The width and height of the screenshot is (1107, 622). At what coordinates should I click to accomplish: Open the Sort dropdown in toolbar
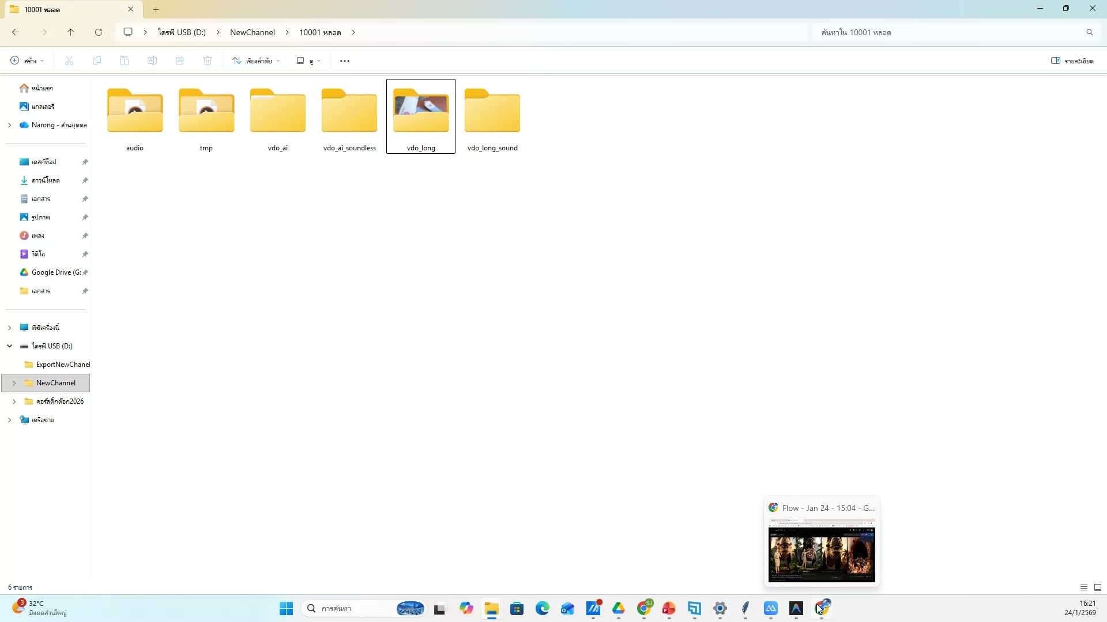pyautogui.click(x=256, y=60)
